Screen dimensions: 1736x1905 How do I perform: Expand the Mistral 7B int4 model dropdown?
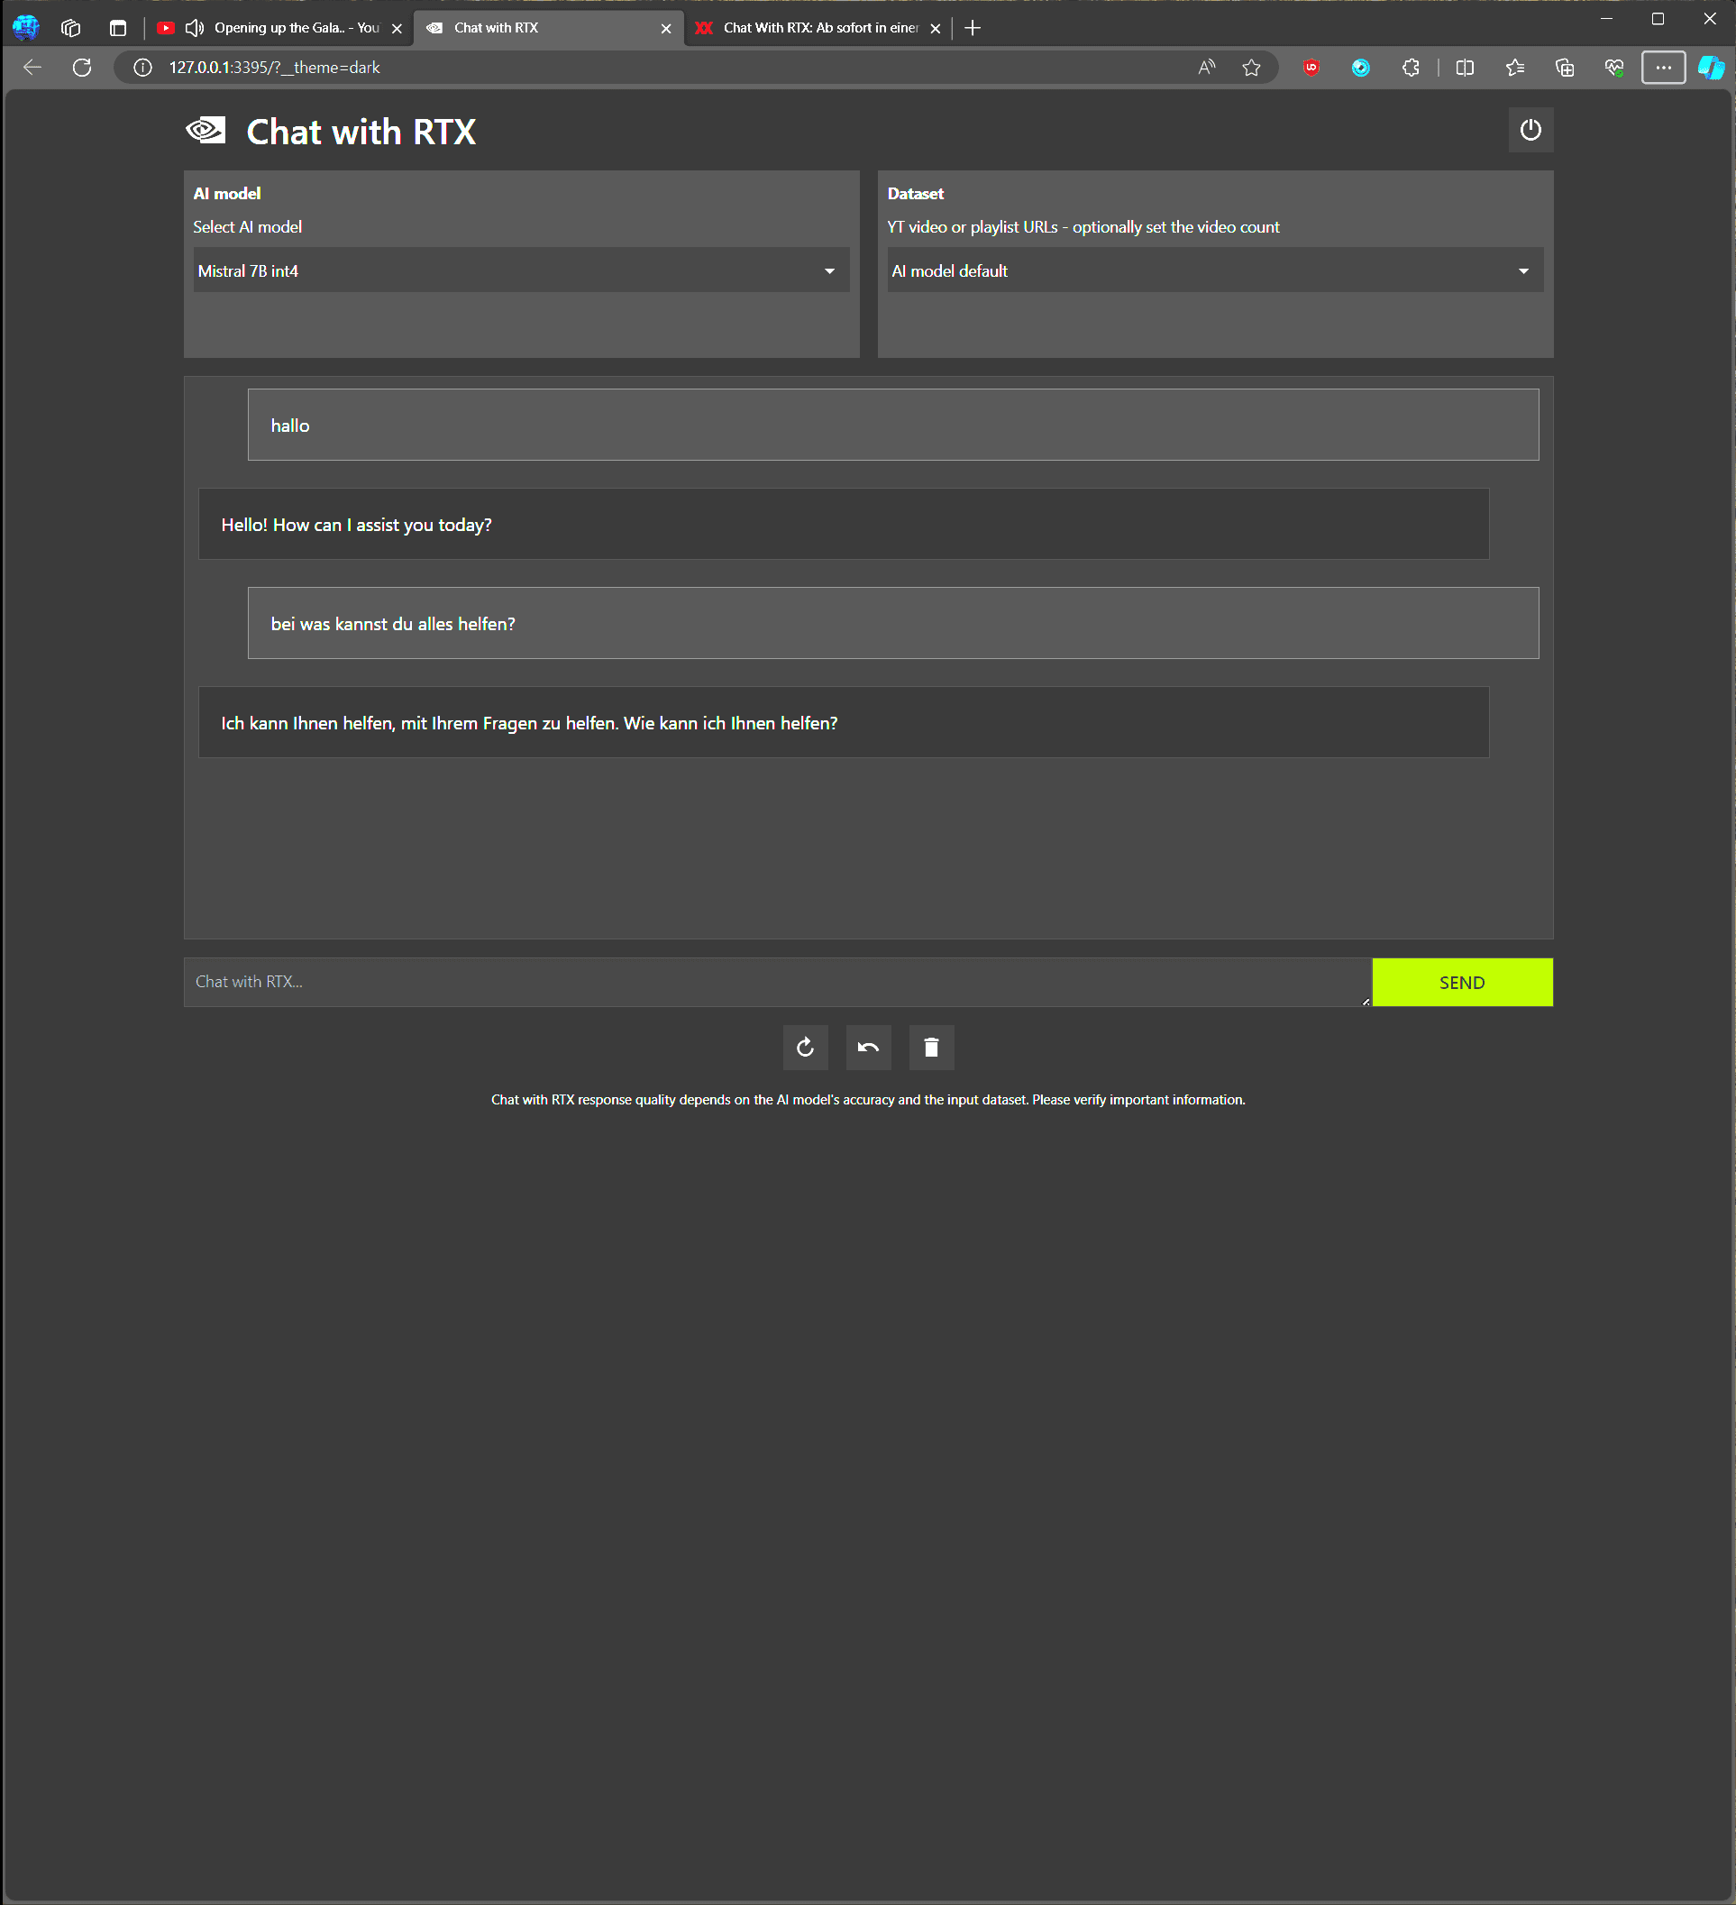(x=521, y=270)
